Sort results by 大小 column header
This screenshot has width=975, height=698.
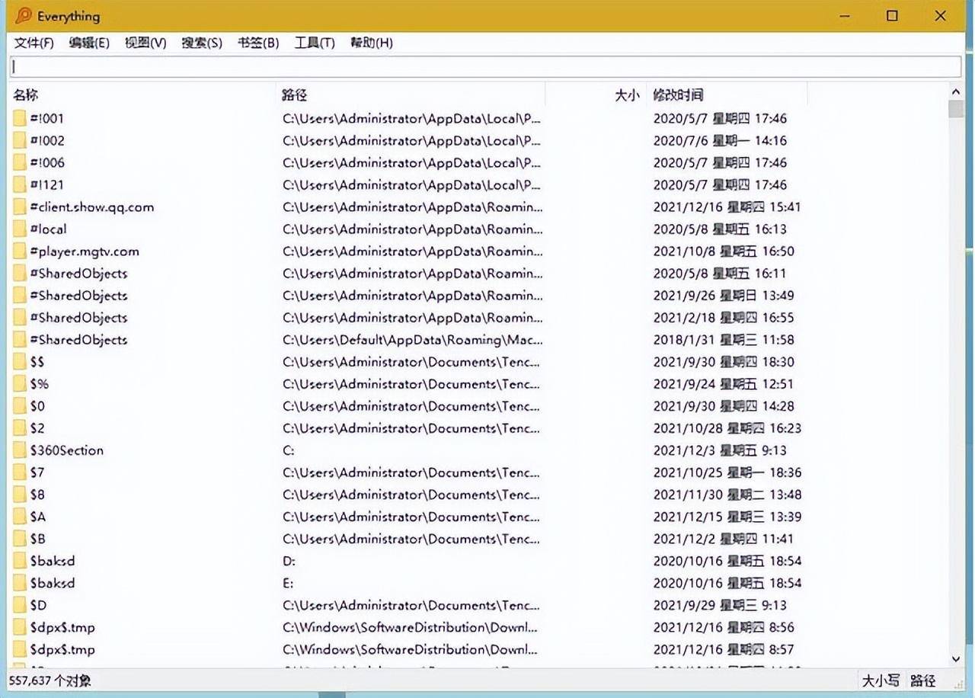(626, 95)
